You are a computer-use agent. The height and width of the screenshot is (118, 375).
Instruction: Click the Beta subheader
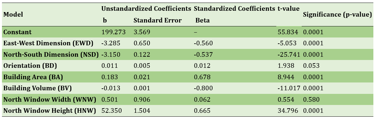pos(202,20)
